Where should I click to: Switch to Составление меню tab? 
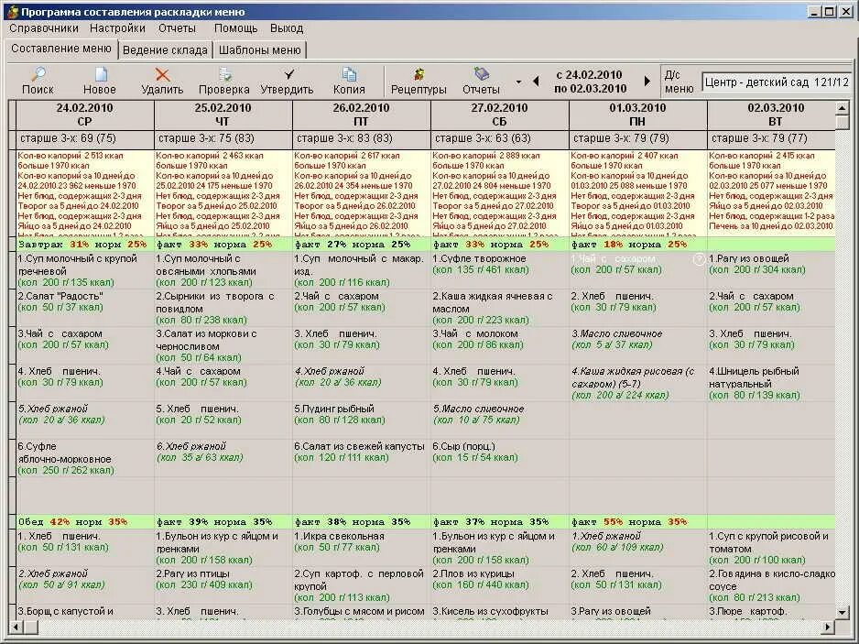(61, 49)
